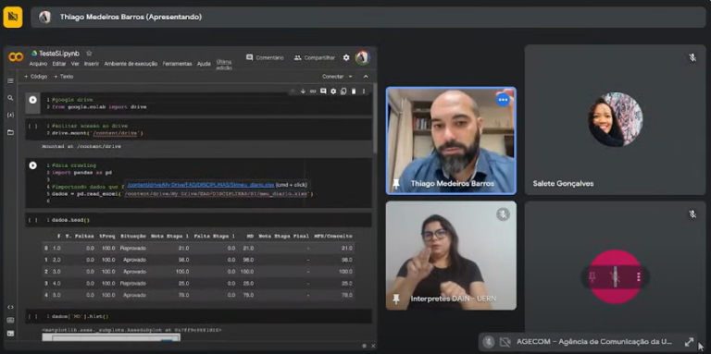This screenshot has height=354, width=711.
Task: Open the Conectar dropdown arrow
Action: pyautogui.click(x=350, y=77)
